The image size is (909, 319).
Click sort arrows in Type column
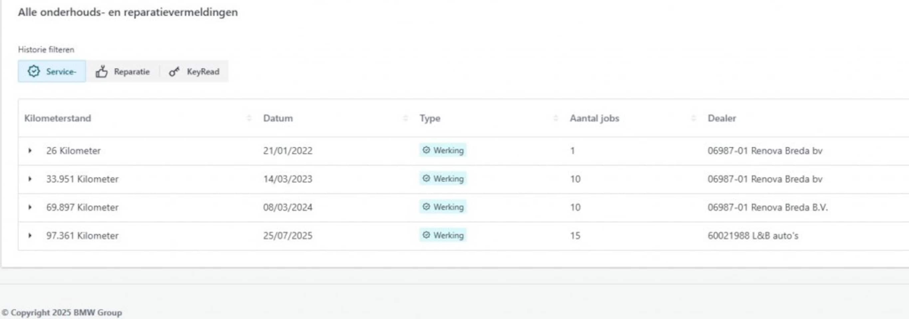coord(556,118)
